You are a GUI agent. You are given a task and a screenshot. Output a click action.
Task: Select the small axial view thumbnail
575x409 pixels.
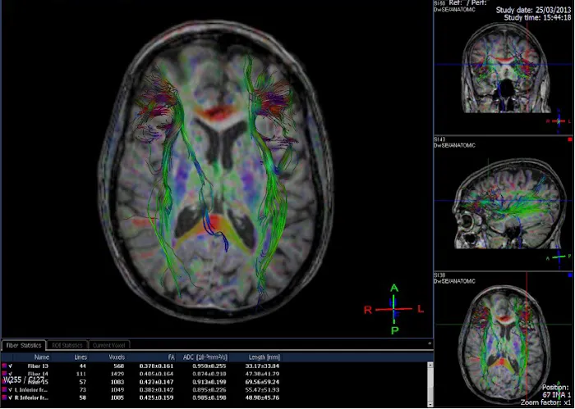504,339
